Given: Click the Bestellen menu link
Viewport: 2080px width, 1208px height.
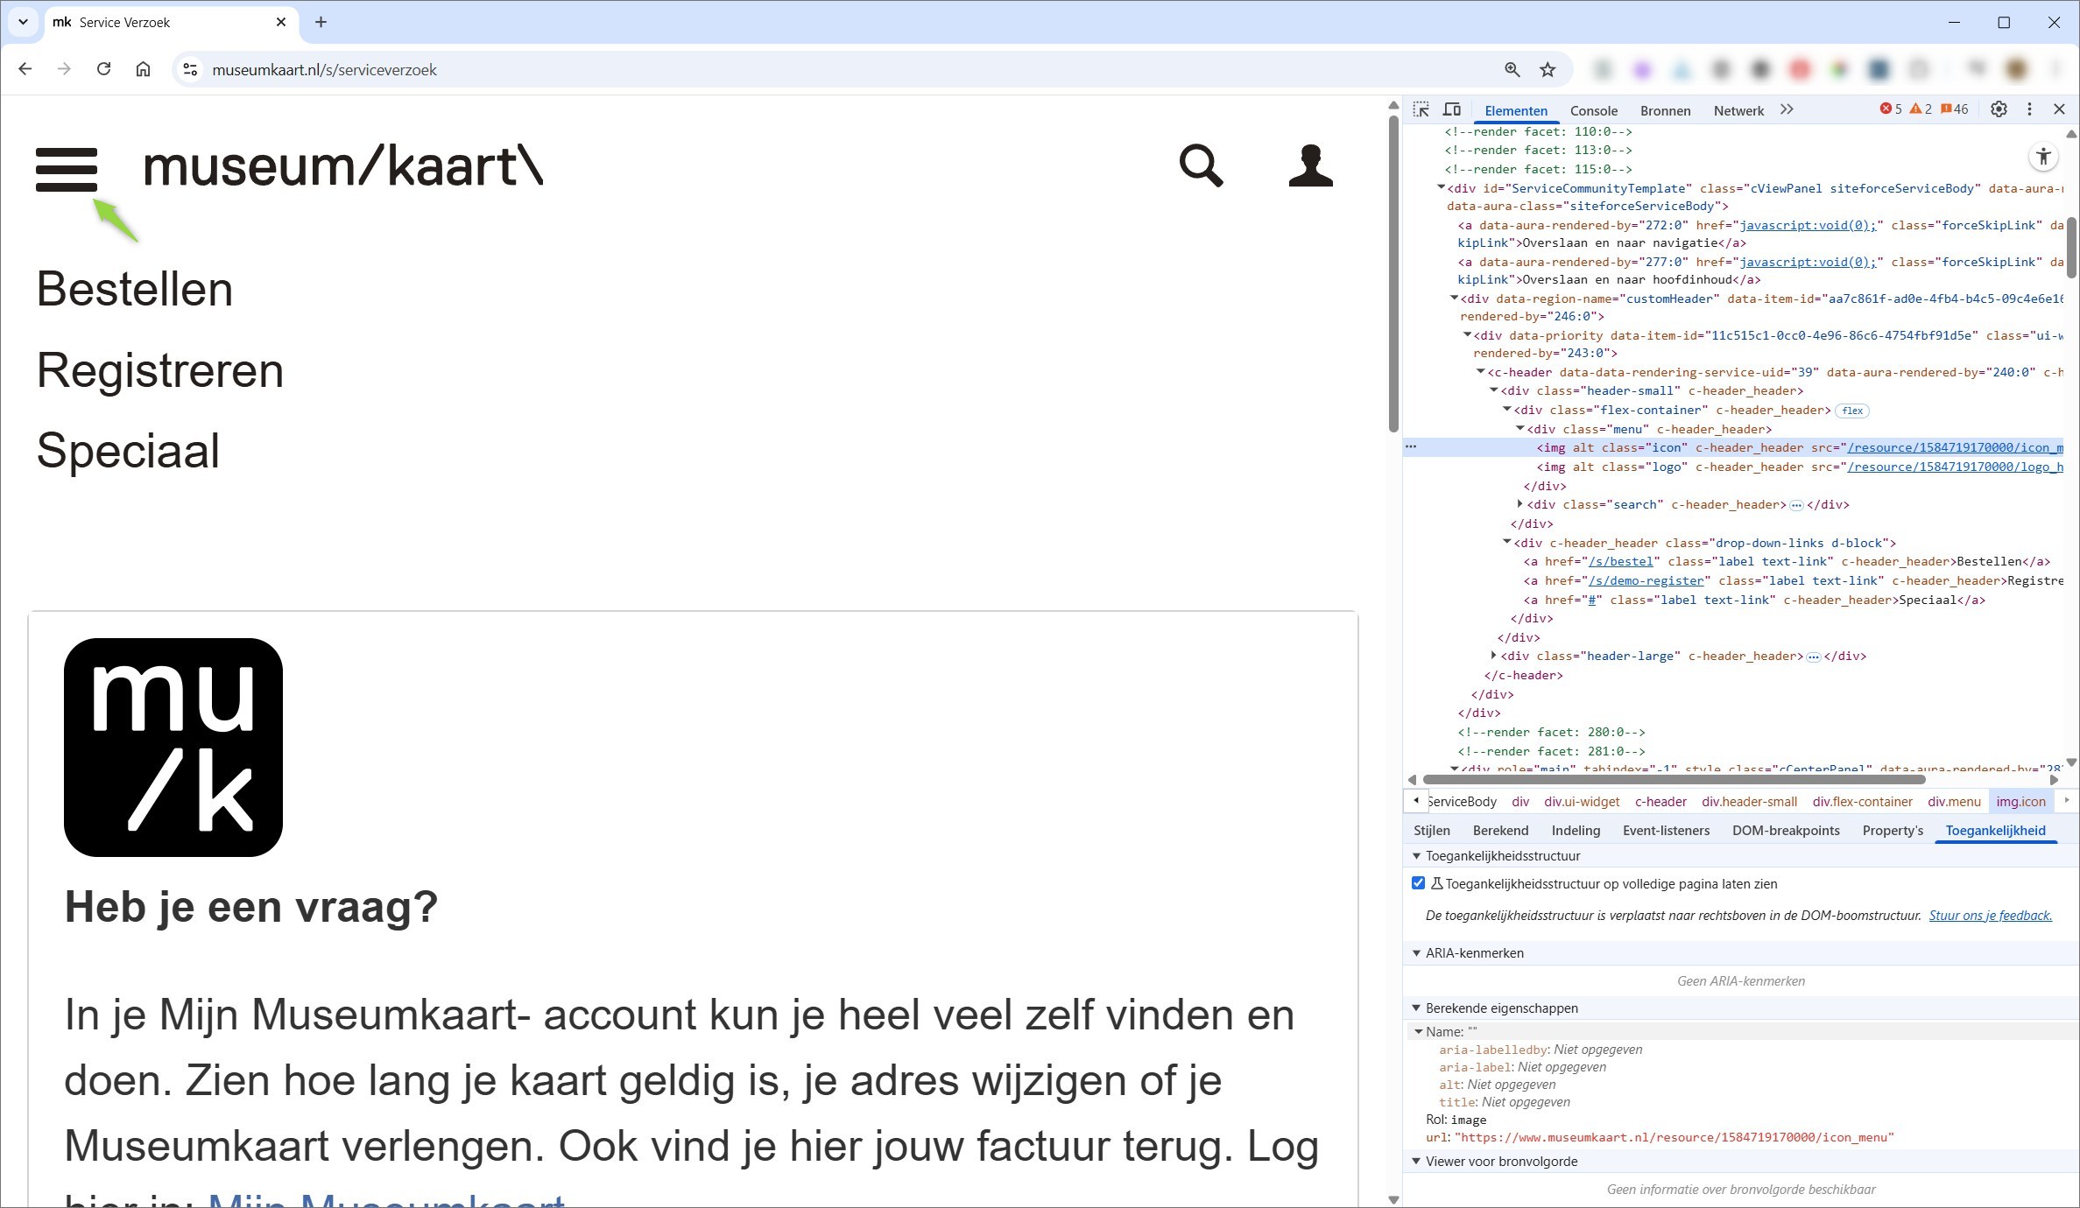Looking at the screenshot, I should (x=135, y=289).
